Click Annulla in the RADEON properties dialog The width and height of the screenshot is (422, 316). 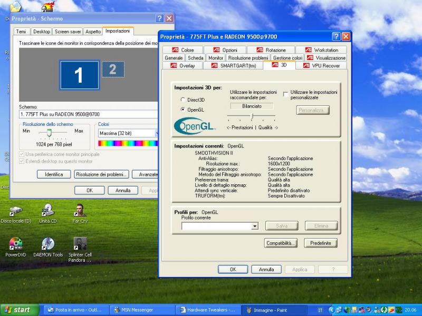(x=266, y=269)
